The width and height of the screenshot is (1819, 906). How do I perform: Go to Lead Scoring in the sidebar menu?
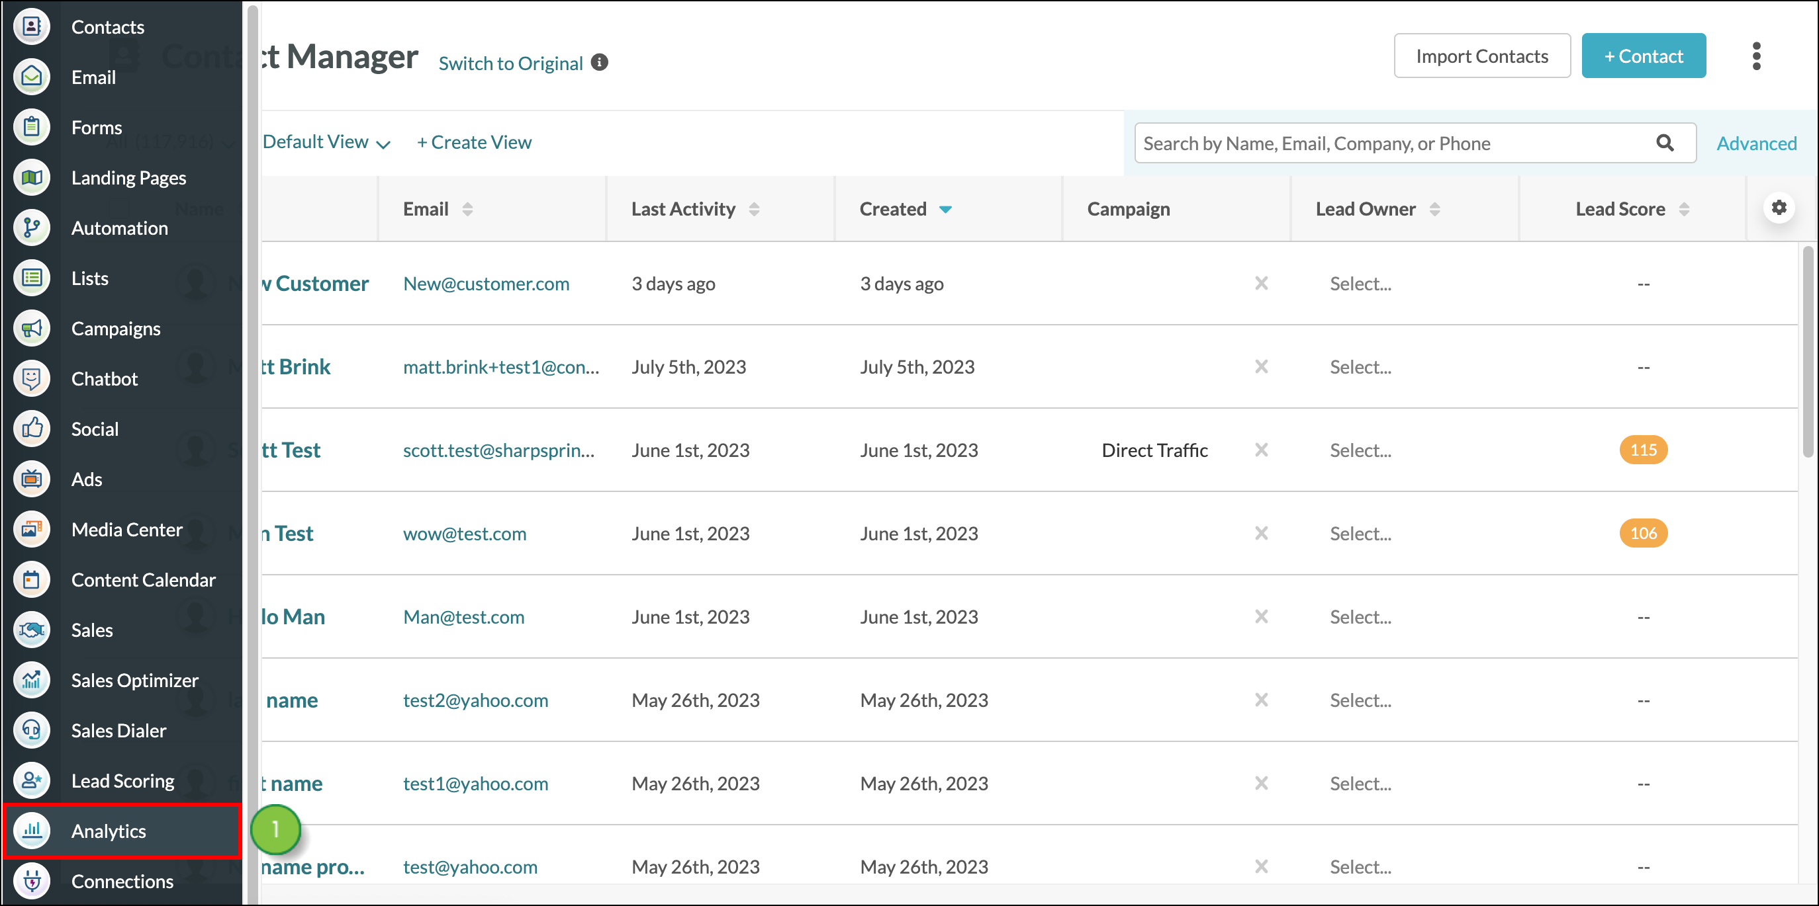pos(123,781)
